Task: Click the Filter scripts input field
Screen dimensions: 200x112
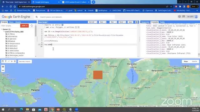Action: pyautogui.click(x=10, y=26)
